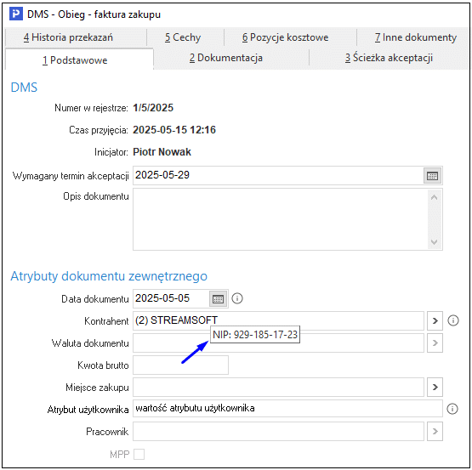Click info icon beside Kontrahent field
Screen dimensions: 472x470
(x=453, y=320)
